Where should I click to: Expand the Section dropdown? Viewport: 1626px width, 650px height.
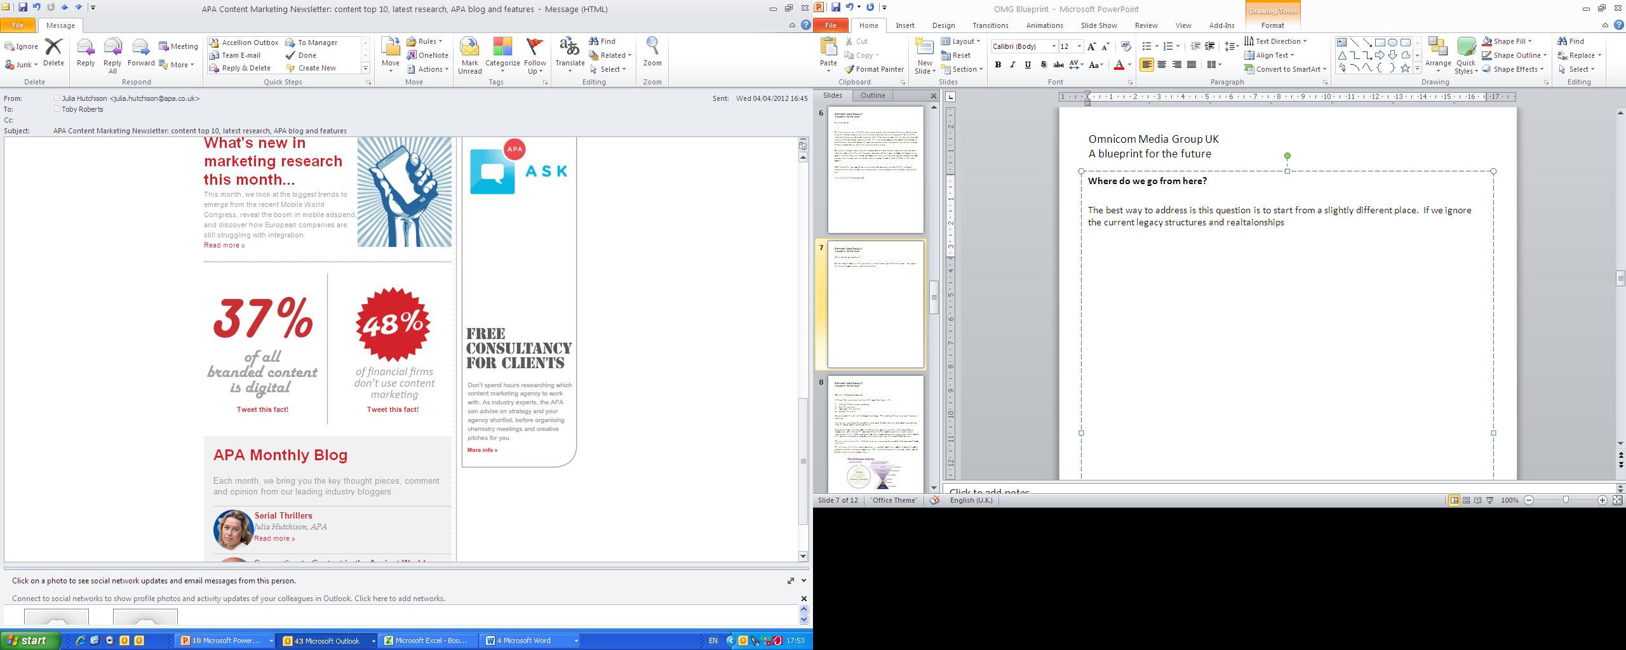pos(962,69)
